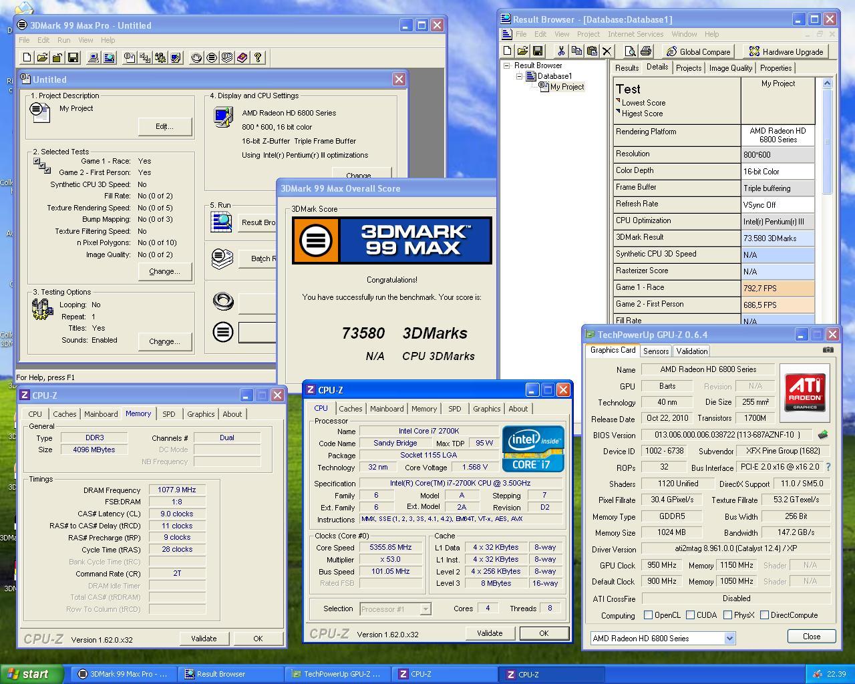Collapse the Database1 tree node

click(x=519, y=76)
